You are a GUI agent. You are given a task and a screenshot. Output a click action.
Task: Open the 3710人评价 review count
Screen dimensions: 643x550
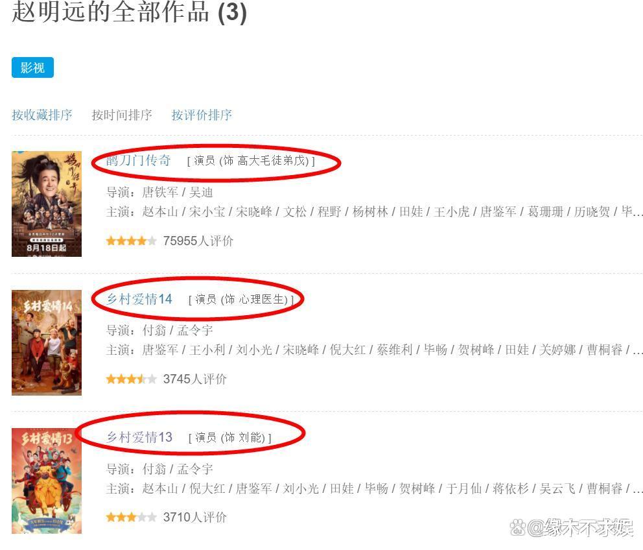[195, 517]
